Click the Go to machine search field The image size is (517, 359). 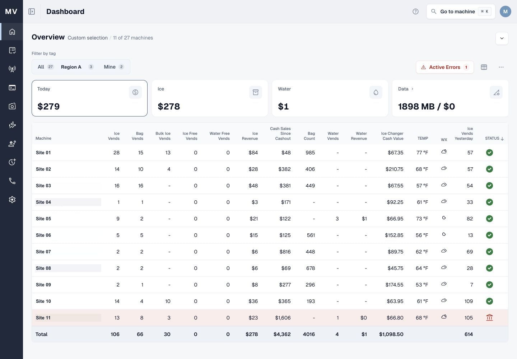pyautogui.click(x=461, y=11)
